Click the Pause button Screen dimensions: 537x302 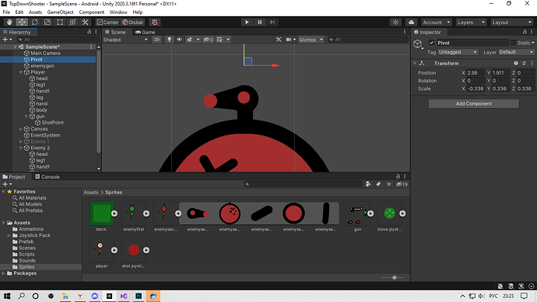pos(260,23)
